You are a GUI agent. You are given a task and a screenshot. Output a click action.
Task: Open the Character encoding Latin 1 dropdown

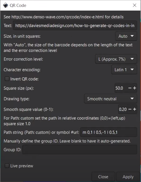coord(124,70)
